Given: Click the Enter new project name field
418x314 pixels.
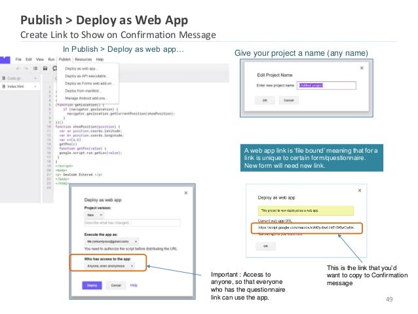Looking at the screenshot, I should [326, 85].
